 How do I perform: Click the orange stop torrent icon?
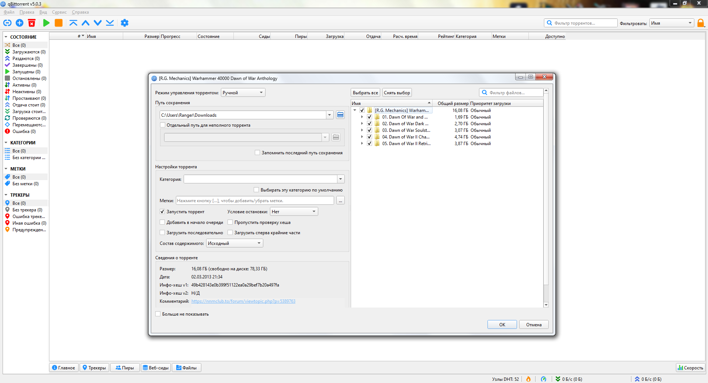[59, 23]
